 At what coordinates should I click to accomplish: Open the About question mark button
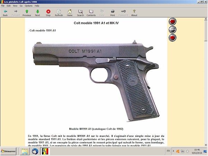(134, 13)
